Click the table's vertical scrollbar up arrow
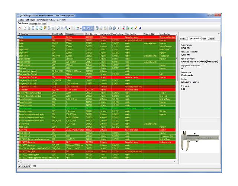This screenshot has width=238, height=186. 177,34
